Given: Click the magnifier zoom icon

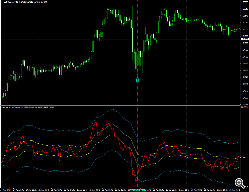Looking at the screenshot, I should (240, 183).
